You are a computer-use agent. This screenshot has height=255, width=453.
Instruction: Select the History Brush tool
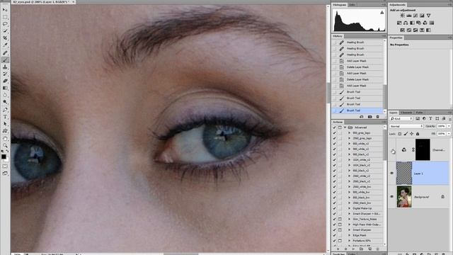click(5, 74)
